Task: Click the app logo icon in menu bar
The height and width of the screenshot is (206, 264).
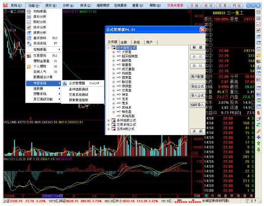Action: [x=6, y=6]
